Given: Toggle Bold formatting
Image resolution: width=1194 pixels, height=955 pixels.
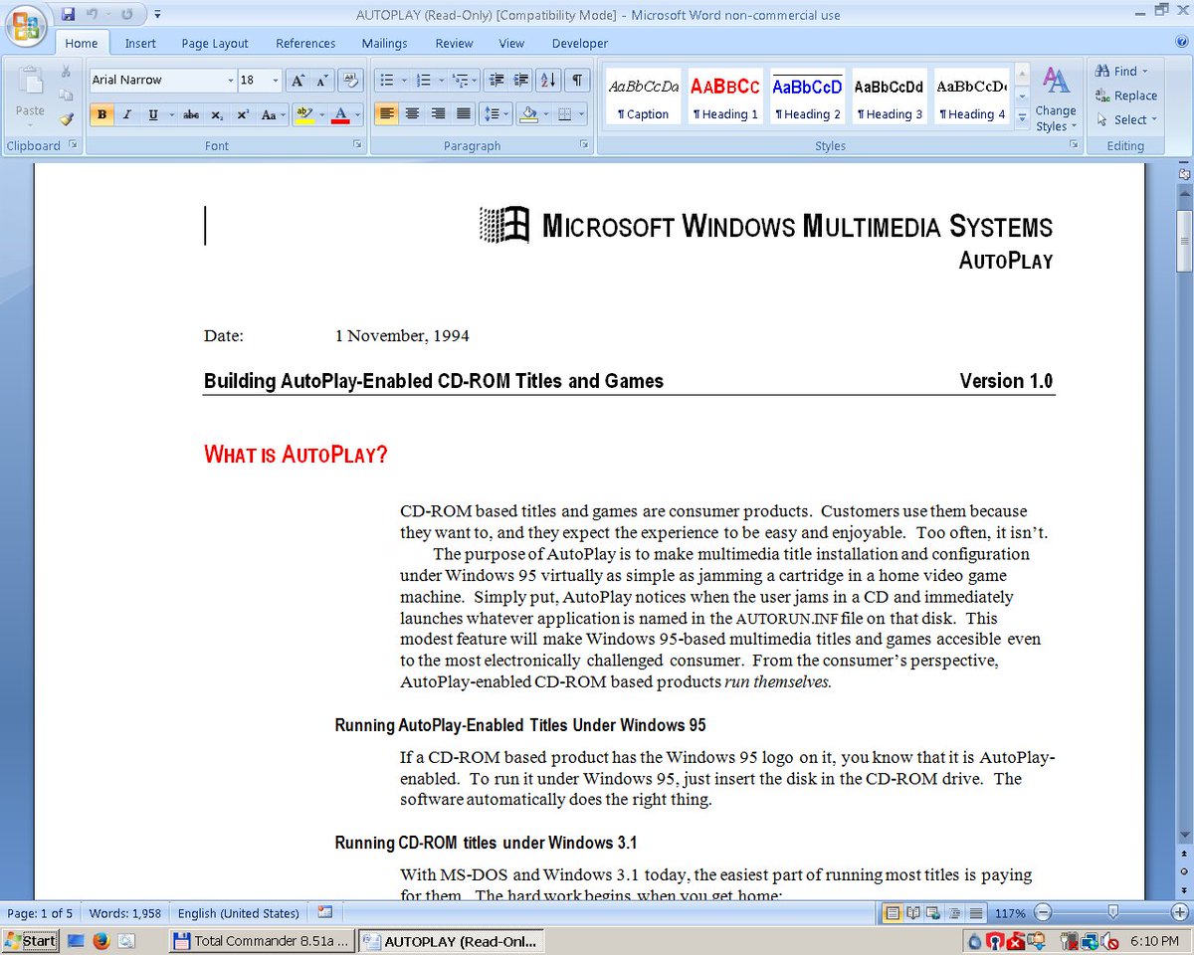Looking at the screenshot, I should point(101,114).
